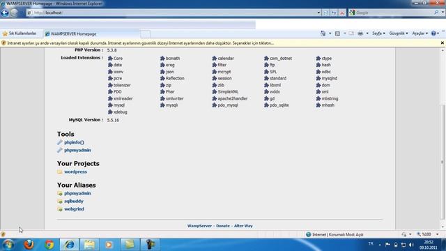The image size is (446, 251).
Task: Open the wordpress project link
Action: 75,172
